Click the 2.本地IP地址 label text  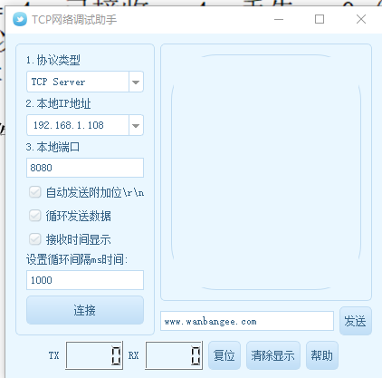[58, 103]
